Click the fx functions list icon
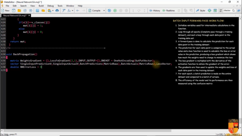242x136 pixels. coord(69,11)
